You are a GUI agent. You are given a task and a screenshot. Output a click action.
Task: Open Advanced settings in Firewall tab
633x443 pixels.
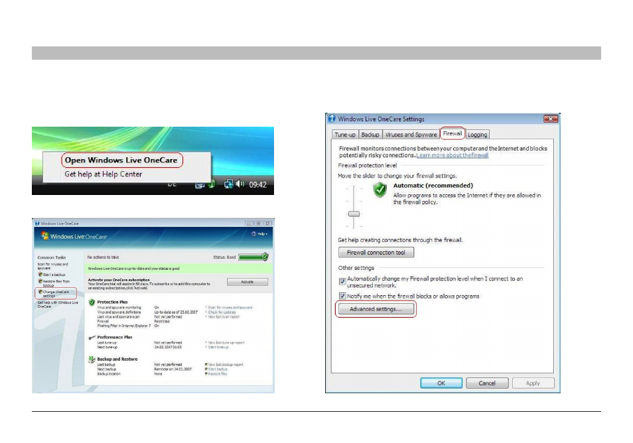(376, 309)
